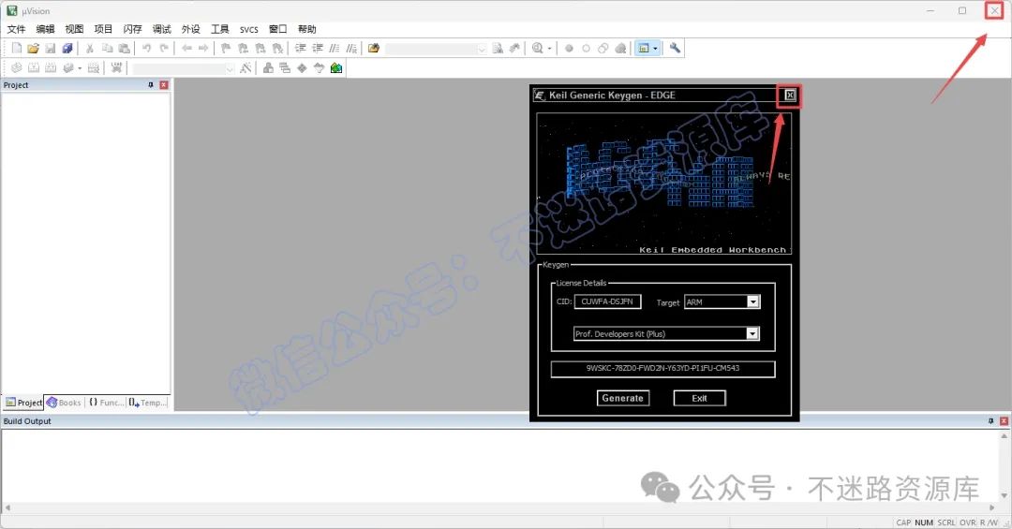Click the Navigate Forwards arrow
The width and height of the screenshot is (1012, 529).
203,48
